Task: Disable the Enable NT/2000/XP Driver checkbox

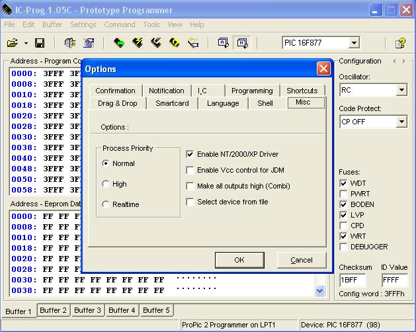Action: [x=191, y=154]
